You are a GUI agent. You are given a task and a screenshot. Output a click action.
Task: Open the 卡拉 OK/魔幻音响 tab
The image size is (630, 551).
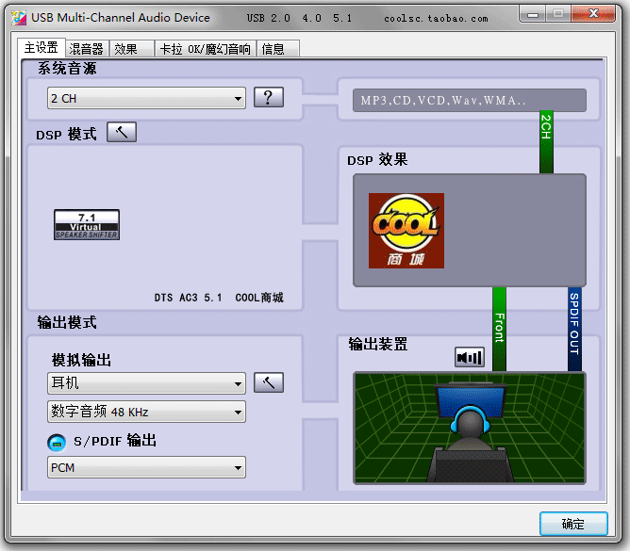click(x=206, y=49)
